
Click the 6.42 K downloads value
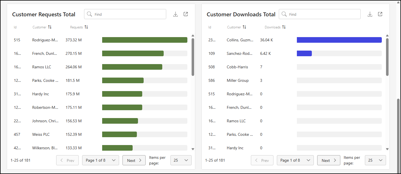tap(266, 53)
